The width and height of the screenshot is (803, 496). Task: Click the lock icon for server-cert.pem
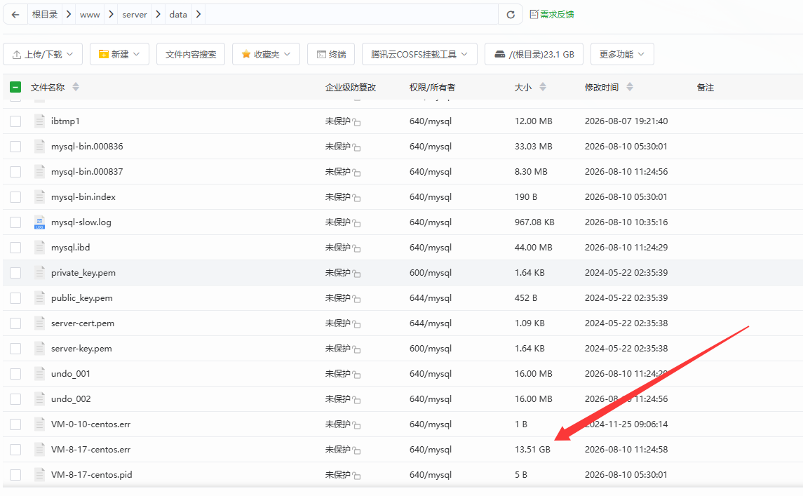[356, 324]
